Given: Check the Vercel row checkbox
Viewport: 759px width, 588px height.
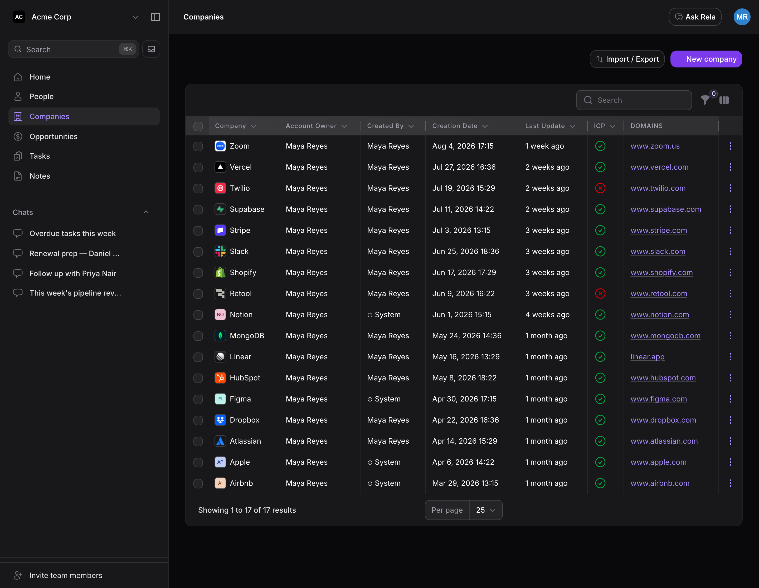Looking at the screenshot, I should pyautogui.click(x=198, y=167).
